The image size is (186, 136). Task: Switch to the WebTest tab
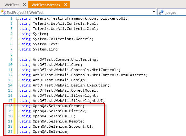click(12, 5)
